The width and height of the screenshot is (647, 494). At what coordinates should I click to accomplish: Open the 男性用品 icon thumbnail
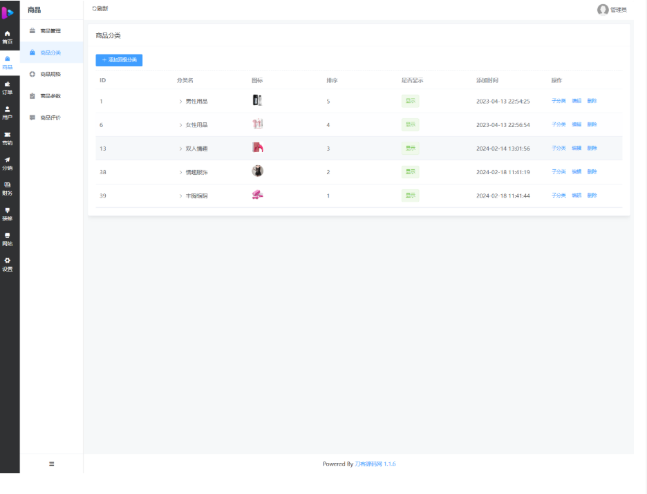tap(257, 100)
